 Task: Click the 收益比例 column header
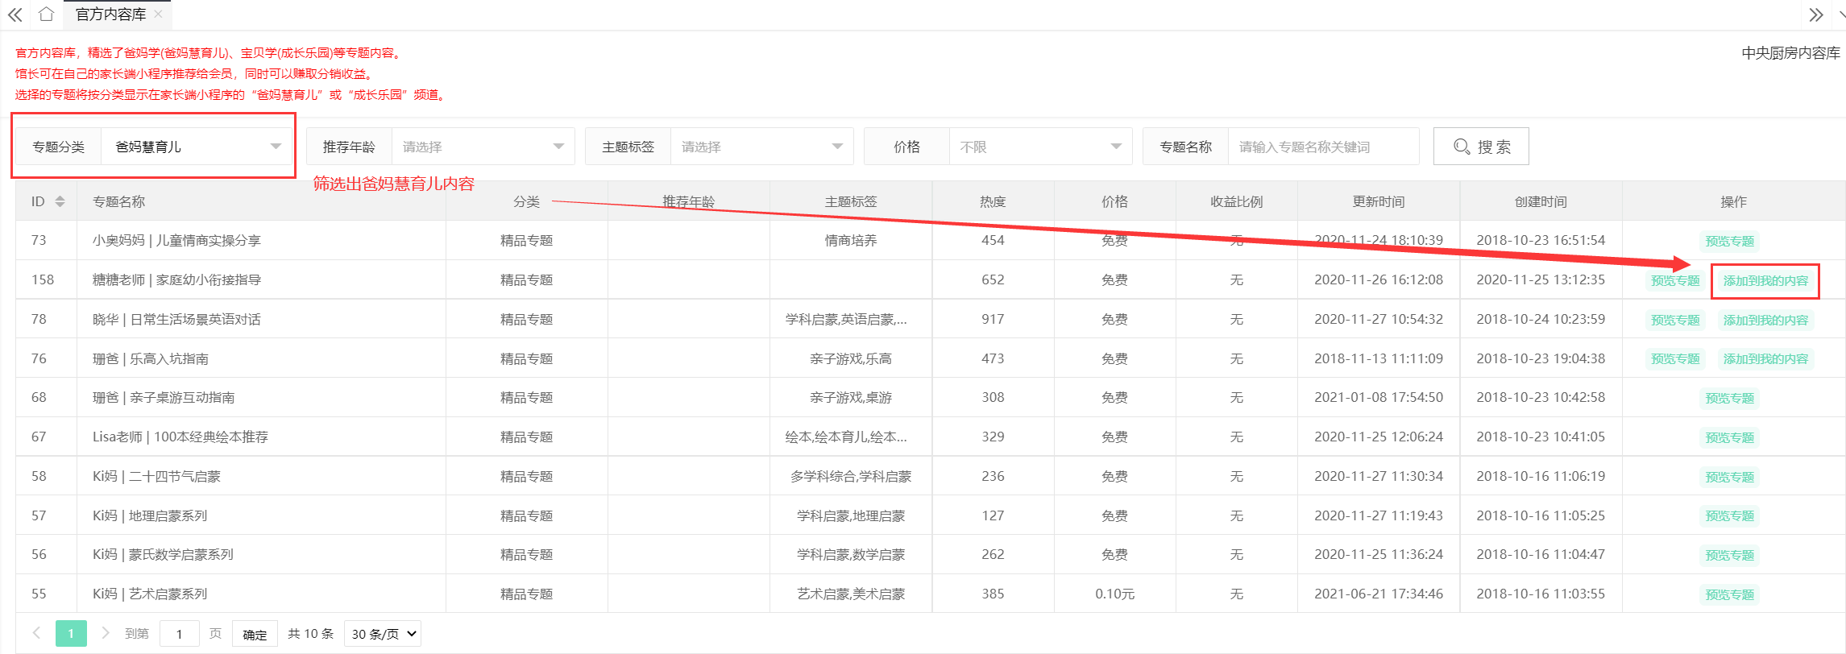coord(1236,201)
